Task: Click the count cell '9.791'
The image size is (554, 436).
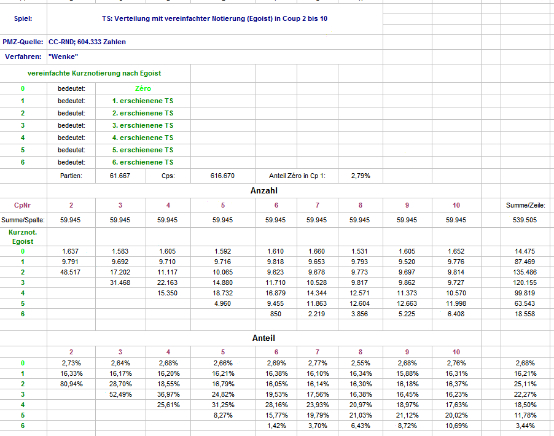Action: 70,262
